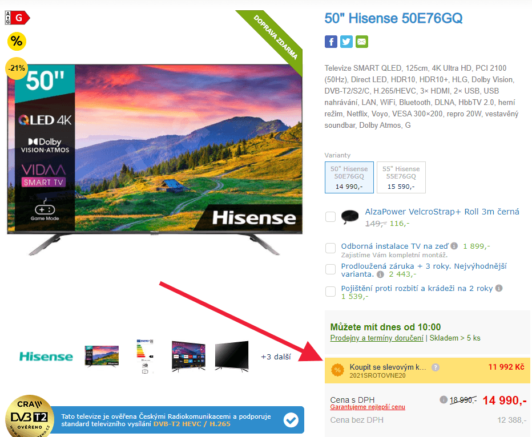Open Garantujeme nejlepší cenu link
Viewport: 532px width, 437px height.
click(x=368, y=407)
